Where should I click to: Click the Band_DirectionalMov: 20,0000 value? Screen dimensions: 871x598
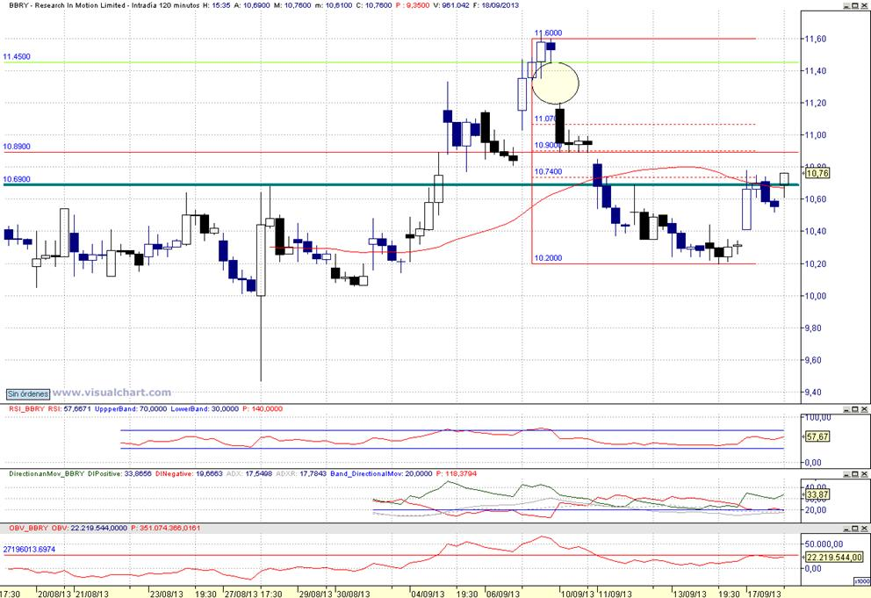click(381, 474)
